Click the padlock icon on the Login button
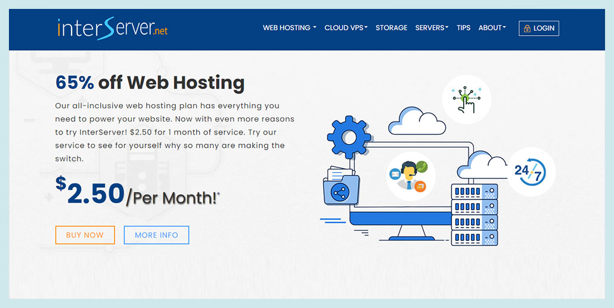The image size is (614, 308). pyautogui.click(x=527, y=28)
